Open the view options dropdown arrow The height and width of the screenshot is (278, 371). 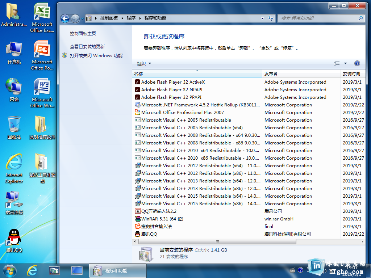point(345,63)
